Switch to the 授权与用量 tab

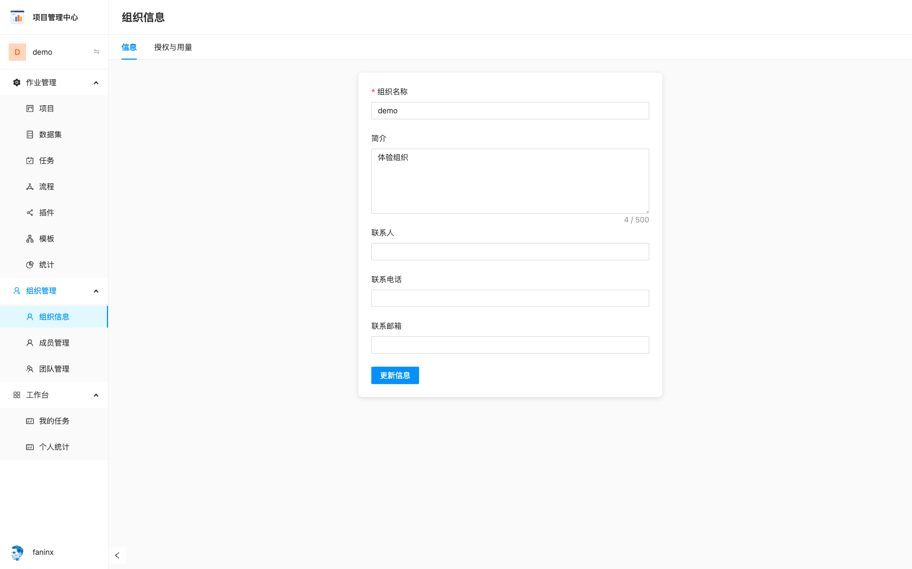pyautogui.click(x=173, y=47)
